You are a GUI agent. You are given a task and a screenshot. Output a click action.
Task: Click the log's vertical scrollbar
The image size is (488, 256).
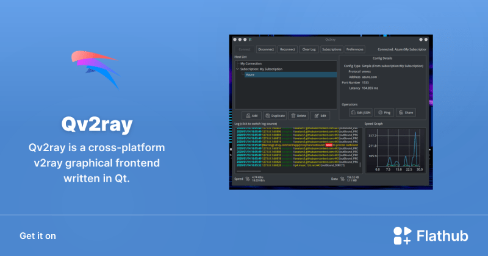[x=360, y=165]
